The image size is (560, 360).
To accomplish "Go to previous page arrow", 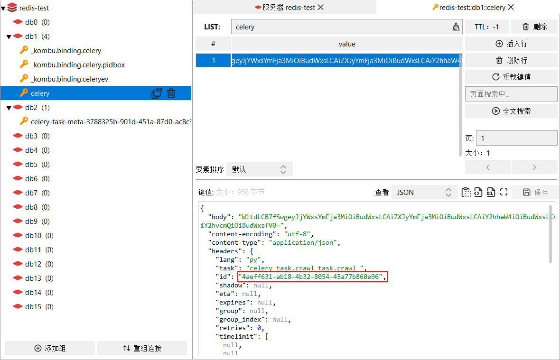I will click(x=488, y=167).
